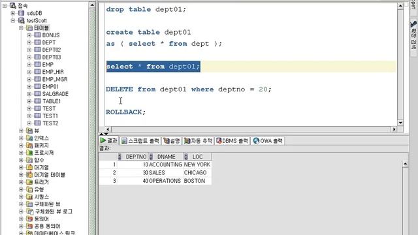Click the drop table dept01 line

[146, 9]
